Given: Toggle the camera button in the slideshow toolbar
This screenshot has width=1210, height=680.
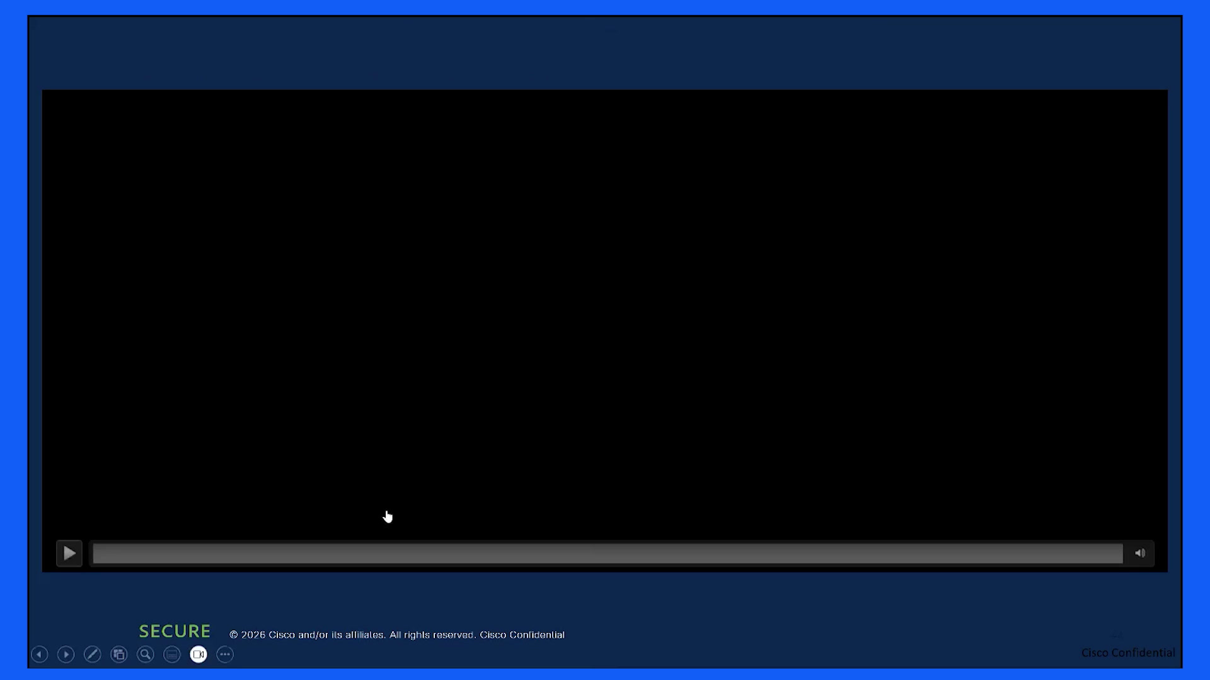Looking at the screenshot, I should click(199, 655).
